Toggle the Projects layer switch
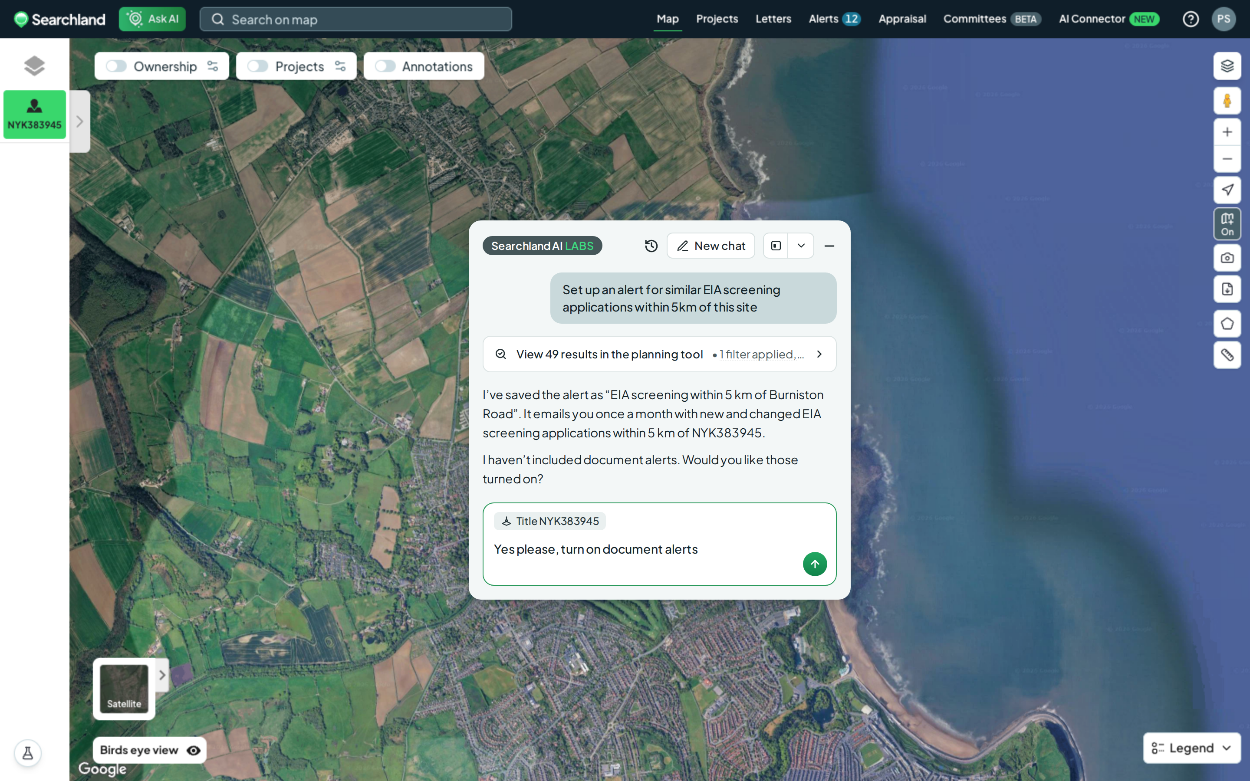This screenshot has height=781, width=1250. [x=258, y=66]
